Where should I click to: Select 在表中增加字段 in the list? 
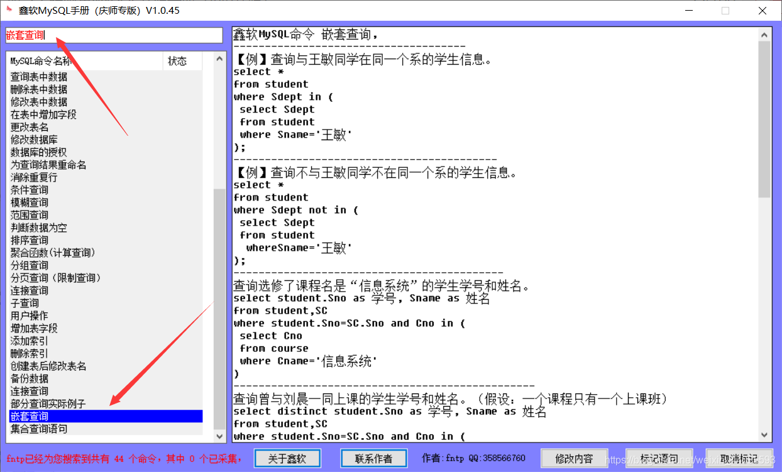106,114
